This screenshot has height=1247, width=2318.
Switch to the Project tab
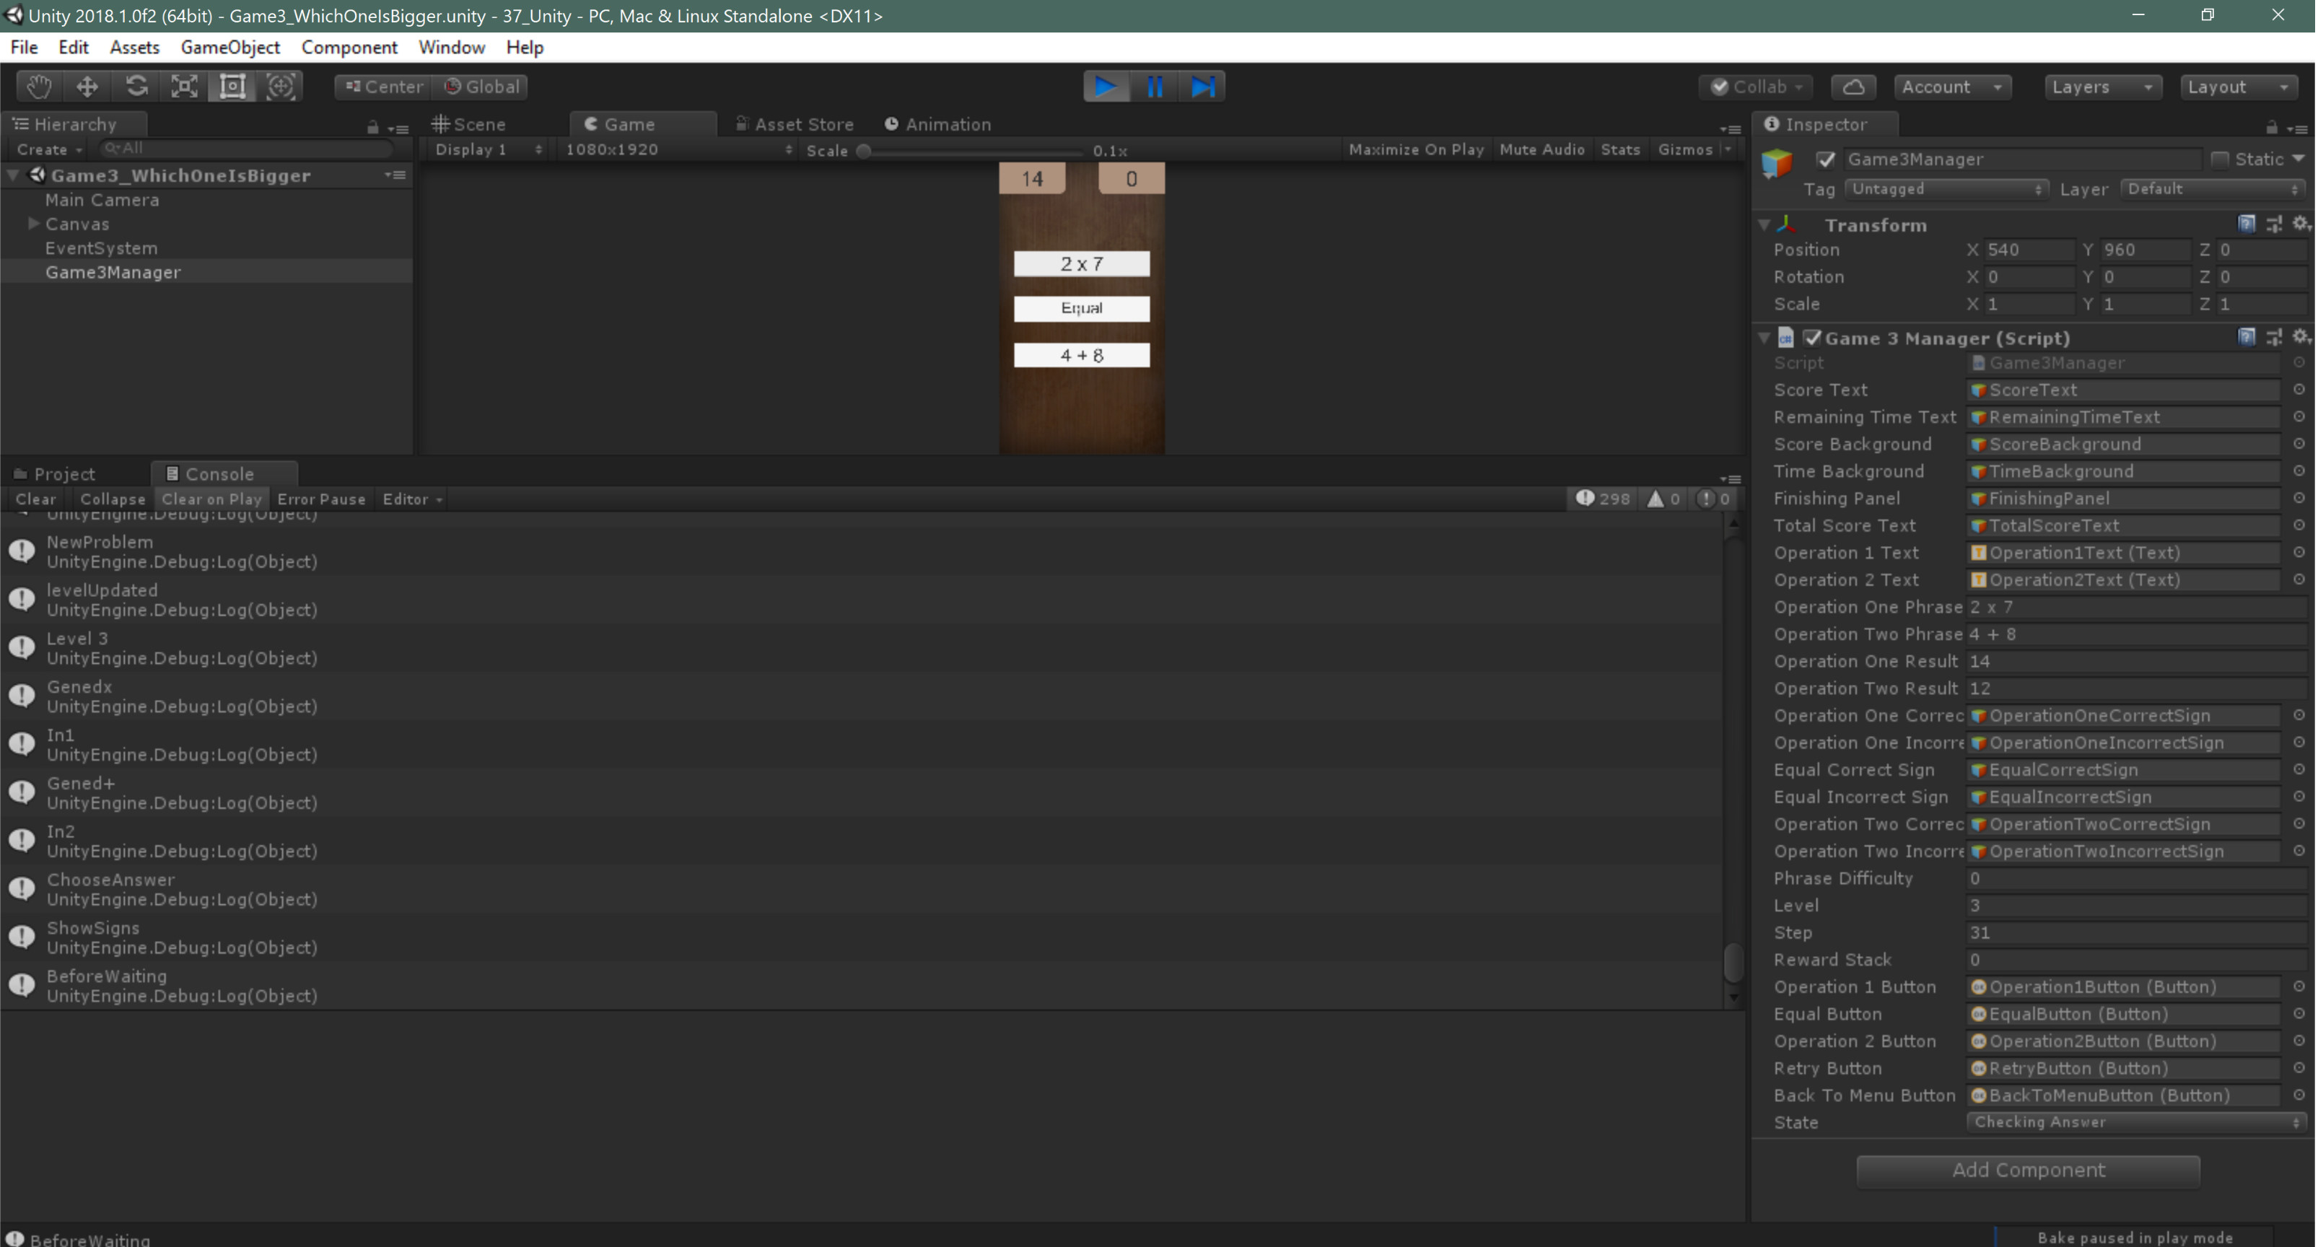coord(56,473)
